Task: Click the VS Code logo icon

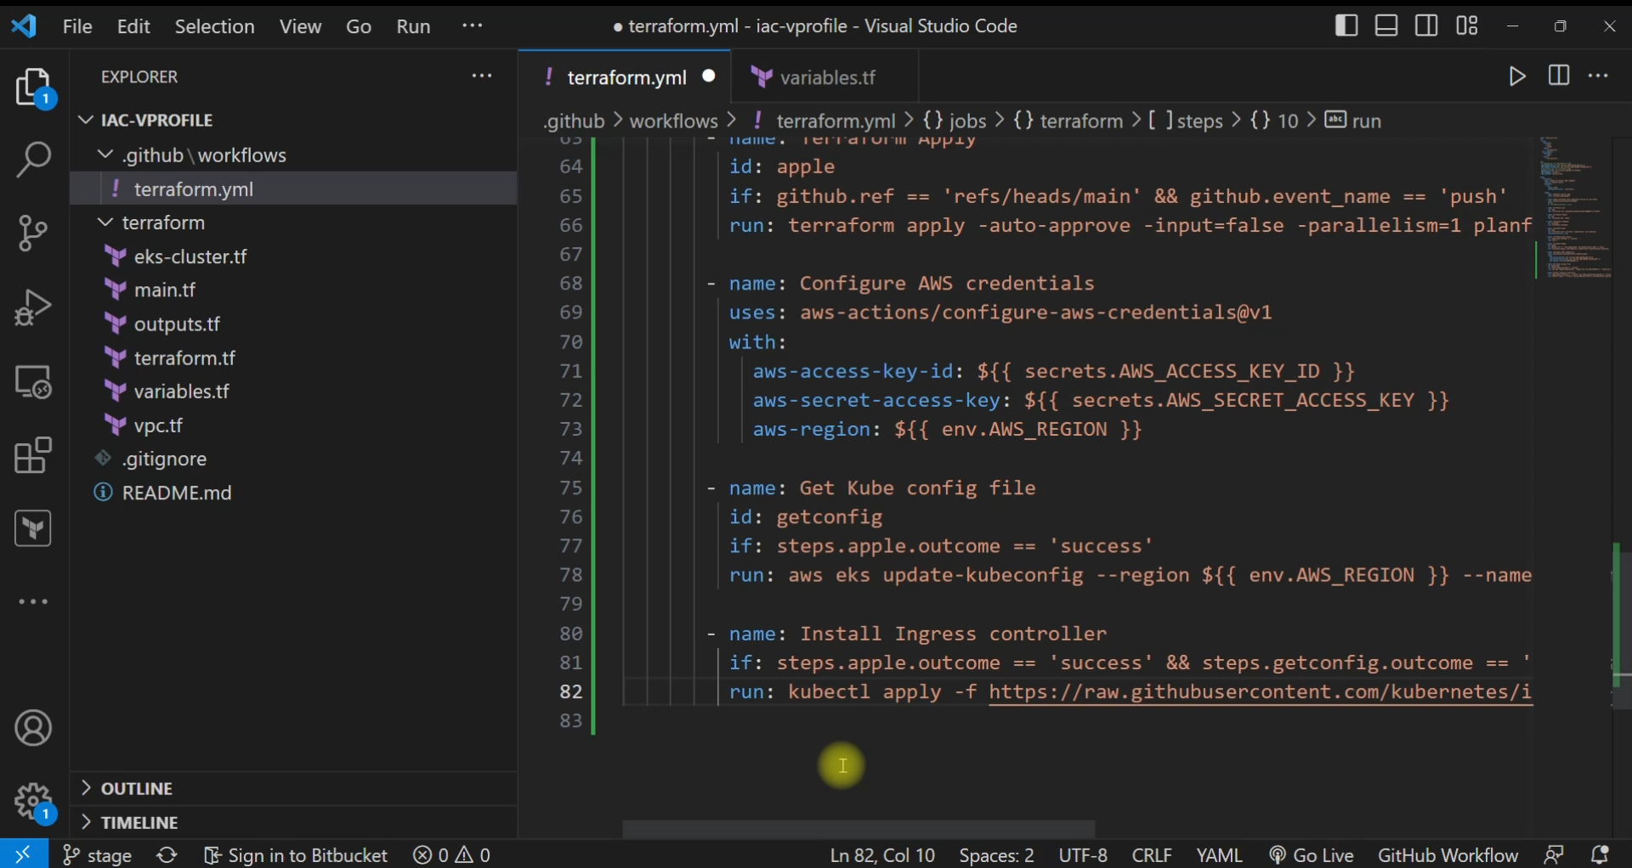Action: tap(24, 26)
